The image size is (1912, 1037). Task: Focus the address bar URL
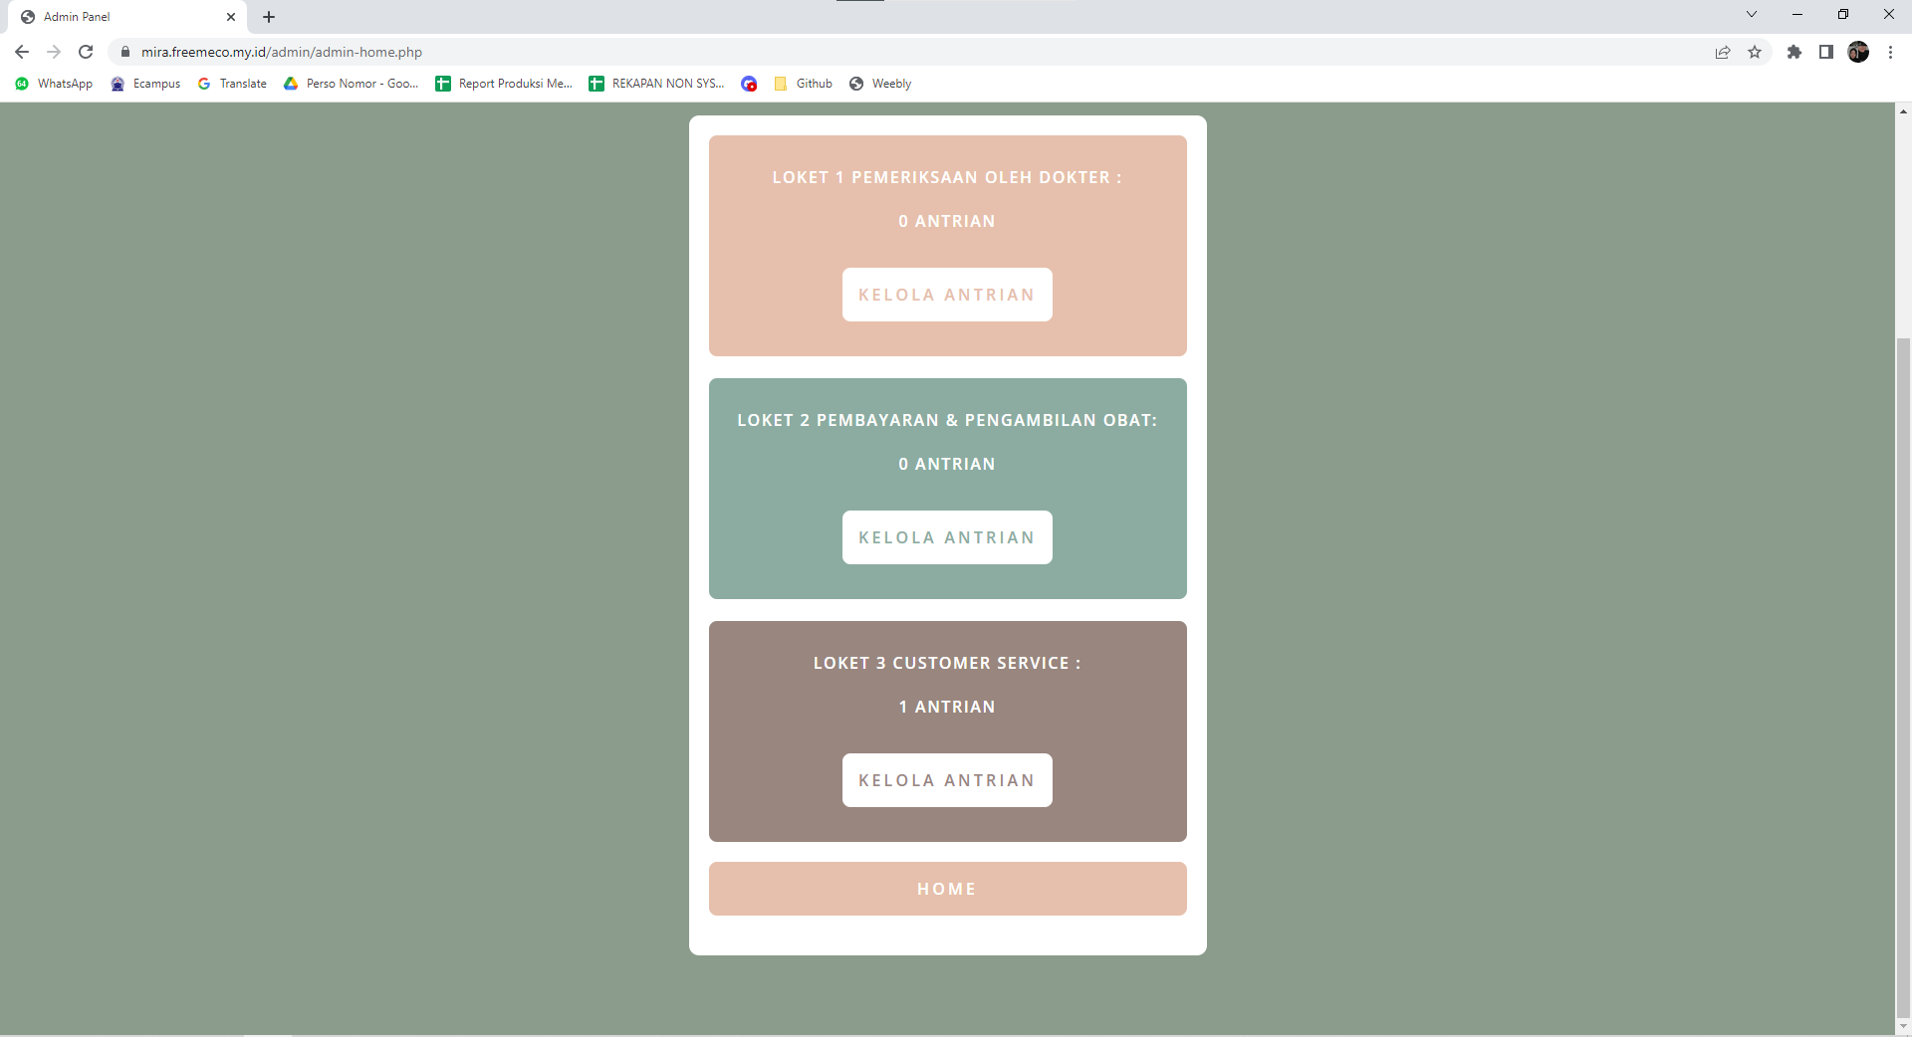[282, 52]
